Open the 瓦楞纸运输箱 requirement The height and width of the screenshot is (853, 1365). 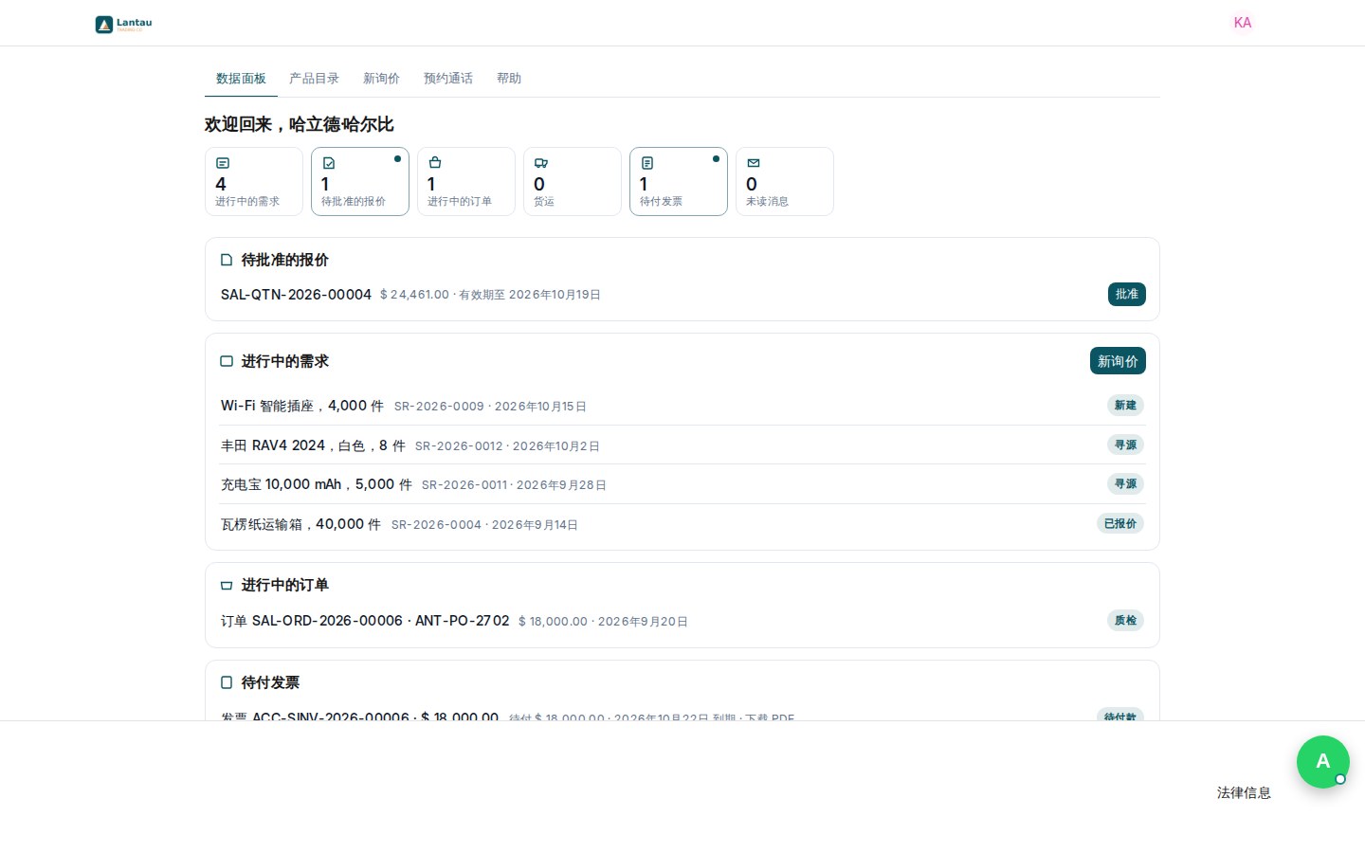point(682,524)
